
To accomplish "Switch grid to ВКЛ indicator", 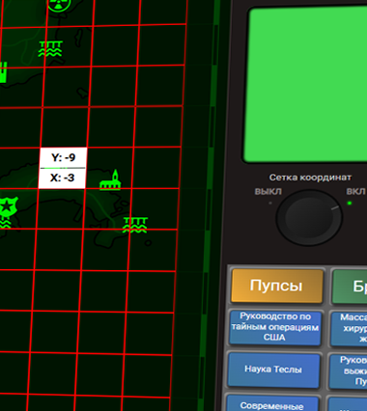I will [355, 192].
